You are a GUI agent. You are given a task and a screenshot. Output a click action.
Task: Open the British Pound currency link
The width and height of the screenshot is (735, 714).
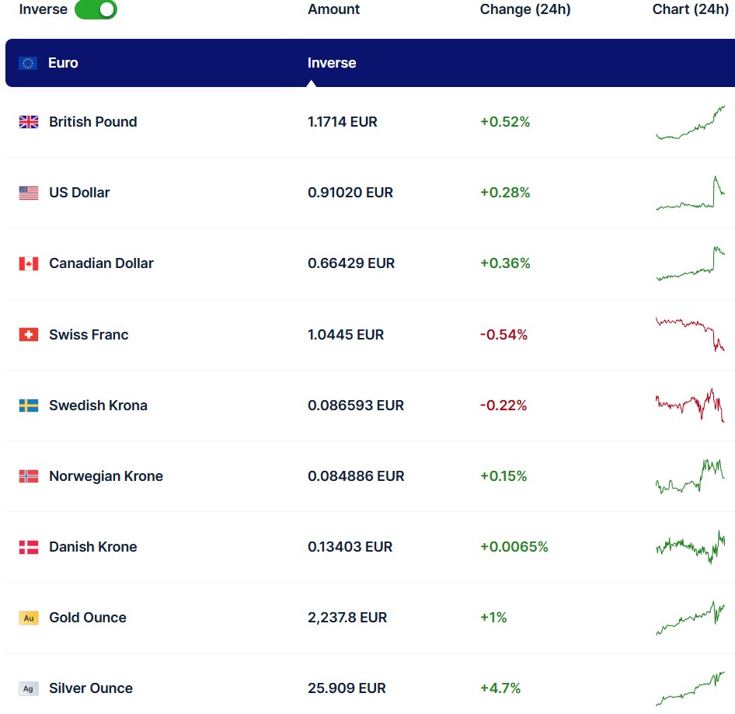92,122
